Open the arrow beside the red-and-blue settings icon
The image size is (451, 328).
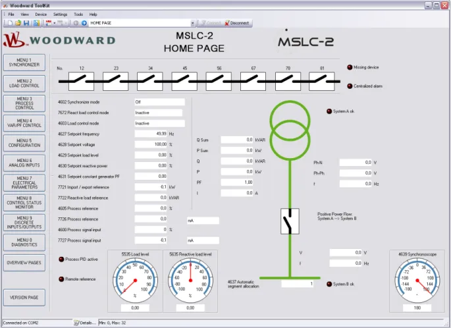(55, 23)
